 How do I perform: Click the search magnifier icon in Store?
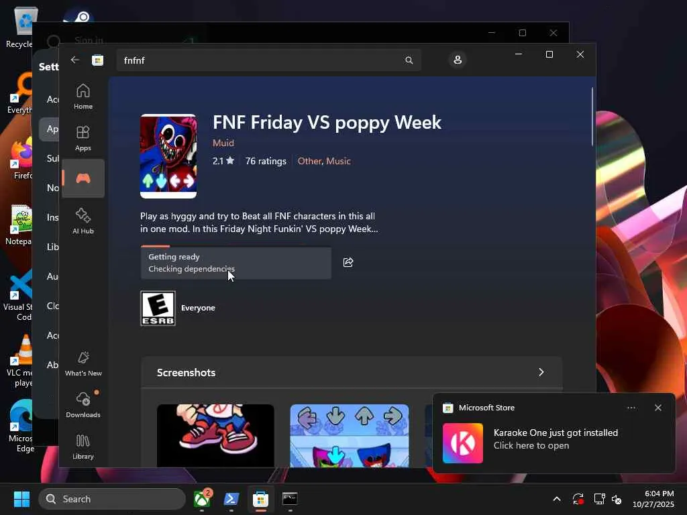coord(409,60)
